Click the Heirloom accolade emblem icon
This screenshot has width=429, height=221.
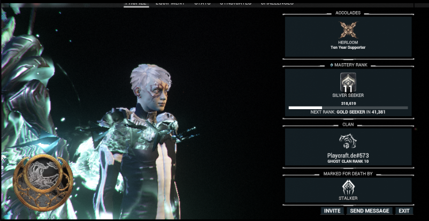click(348, 30)
